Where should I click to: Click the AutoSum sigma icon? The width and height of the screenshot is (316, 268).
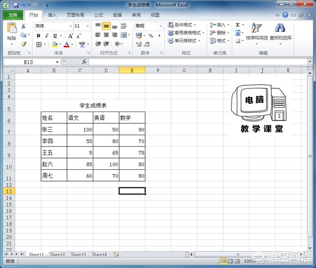coord(237,25)
